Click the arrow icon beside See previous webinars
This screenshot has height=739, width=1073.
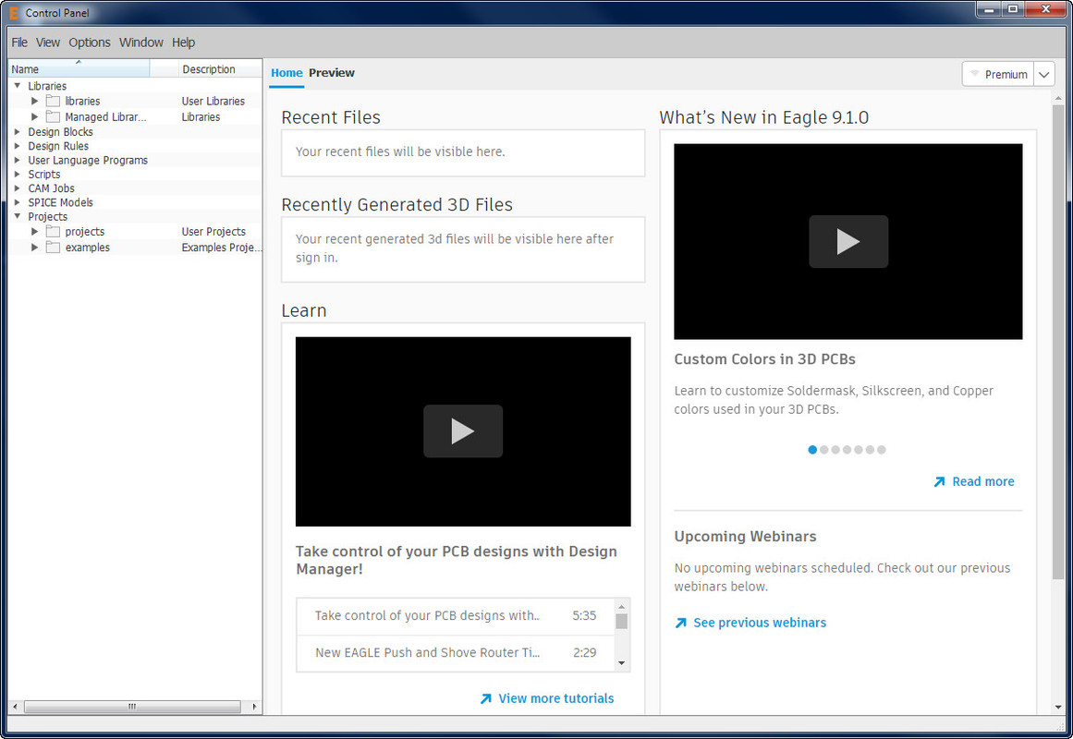coord(680,623)
